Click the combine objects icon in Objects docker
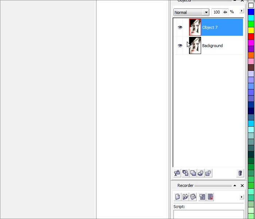255x219 pixels. coord(193,173)
